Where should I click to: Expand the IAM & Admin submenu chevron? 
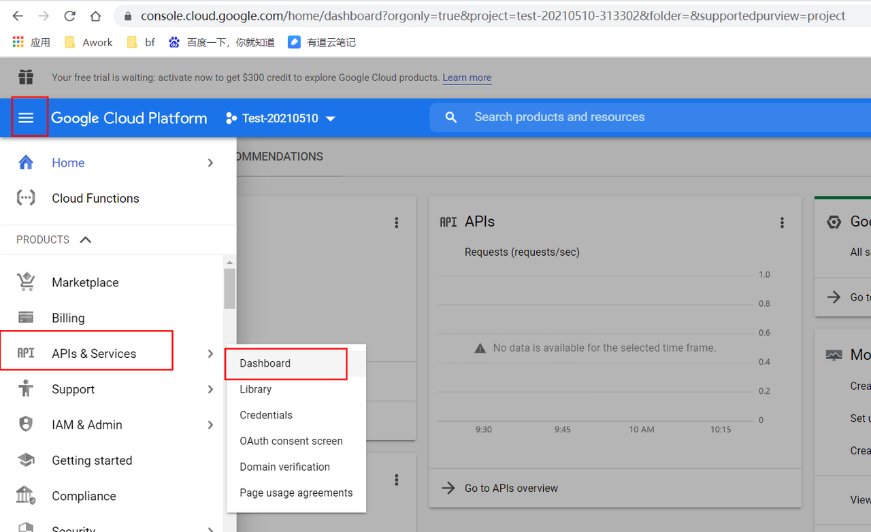tap(210, 425)
